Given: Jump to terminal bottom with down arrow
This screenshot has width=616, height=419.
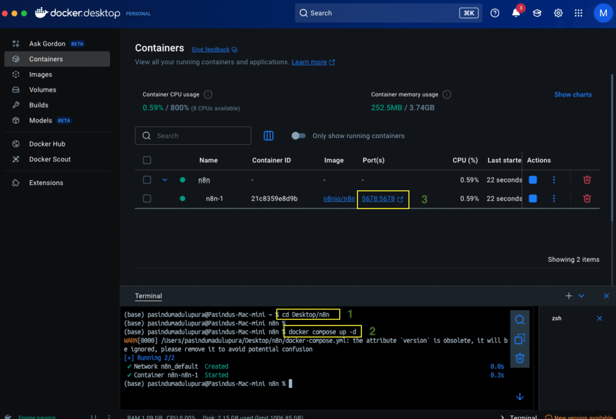Looking at the screenshot, I should pyautogui.click(x=520, y=397).
